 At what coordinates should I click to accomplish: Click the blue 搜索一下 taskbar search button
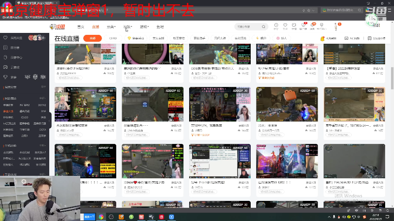[89, 217]
